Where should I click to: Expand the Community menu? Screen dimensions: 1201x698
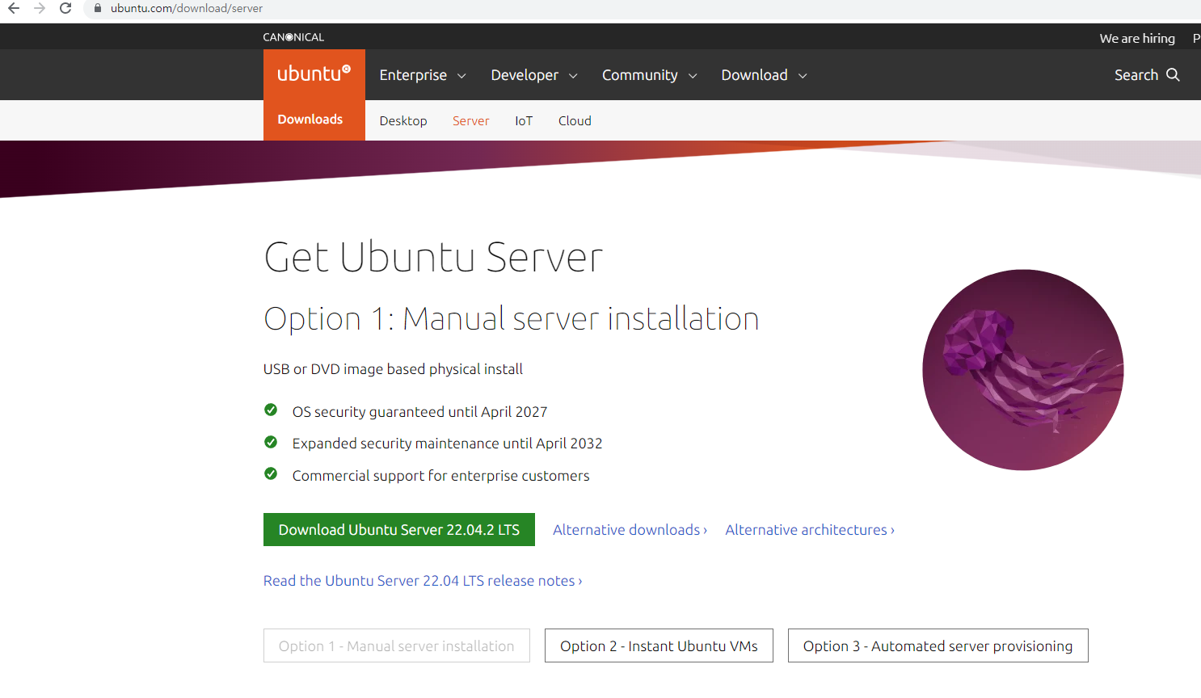[650, 75]
